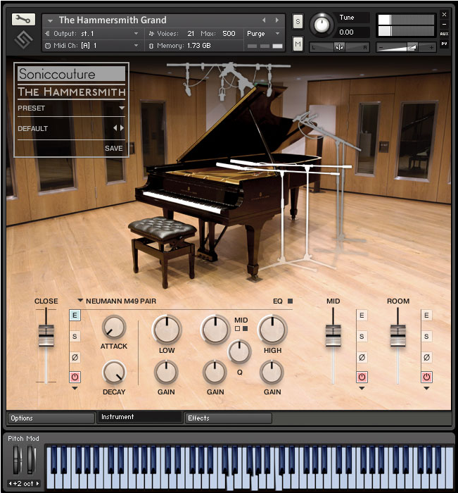
Task: Switch to the Options tab
Action: [51, 418]
